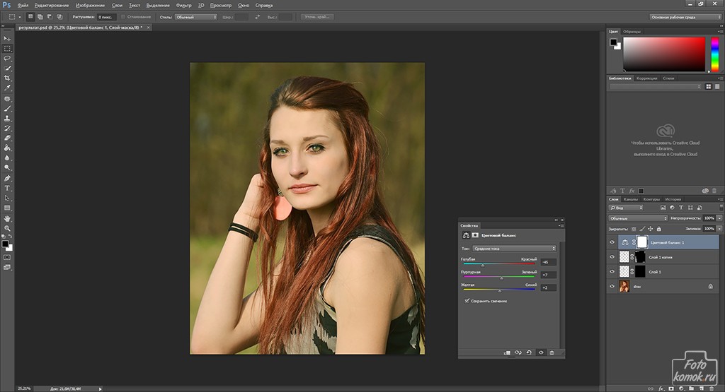This screenshot has width=725, height=392.
Task: Toggle lock transparent pixels
Action: point(634,229)
